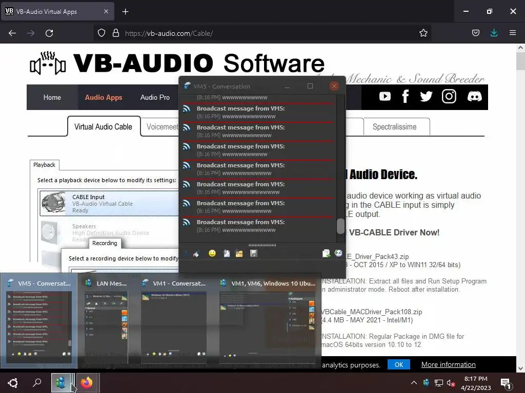Viewport: 525px width, 393px height.
Task: Bookmark this page with star icon
Action: pyautogui.click(x=423, y=33)
